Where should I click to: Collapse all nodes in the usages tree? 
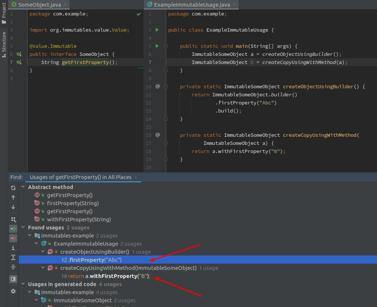click(13, 267)
